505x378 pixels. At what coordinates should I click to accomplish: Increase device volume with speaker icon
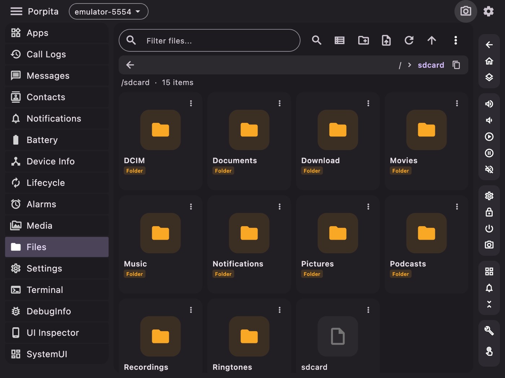click(489, 104)
